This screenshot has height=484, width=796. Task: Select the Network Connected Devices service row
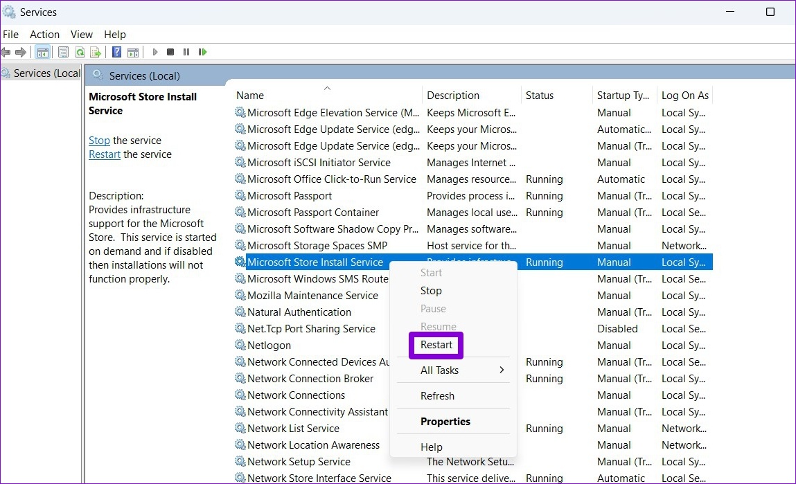tap(473, 361)
